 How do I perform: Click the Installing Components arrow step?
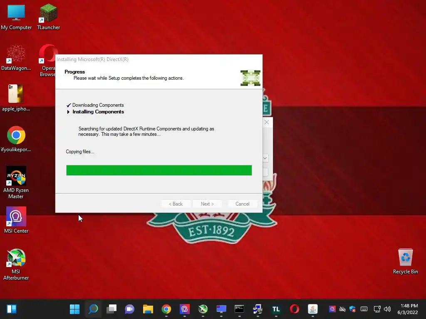[95, 112]
